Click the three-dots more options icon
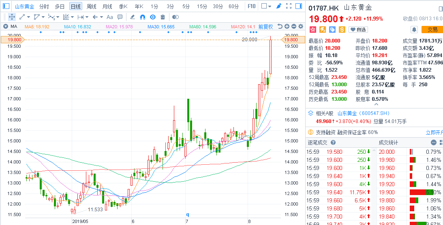Viewport: 443px width, 225px height. (x=433, y=143)
